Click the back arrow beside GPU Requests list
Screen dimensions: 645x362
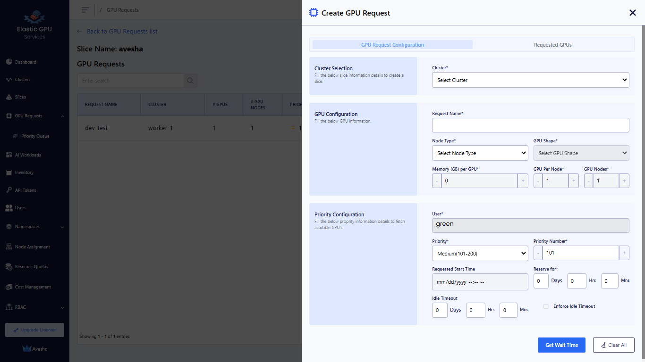(79, 32)
